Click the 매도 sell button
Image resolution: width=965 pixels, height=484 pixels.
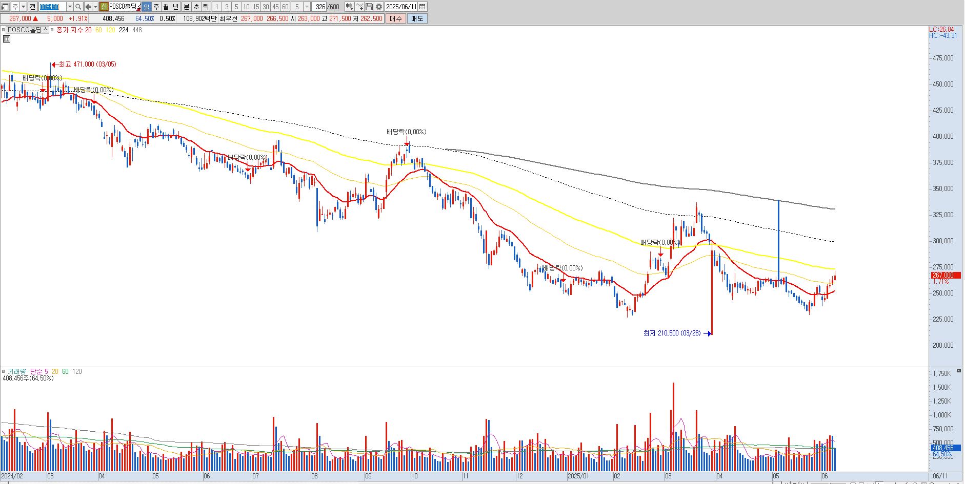[x=417, y=18]
